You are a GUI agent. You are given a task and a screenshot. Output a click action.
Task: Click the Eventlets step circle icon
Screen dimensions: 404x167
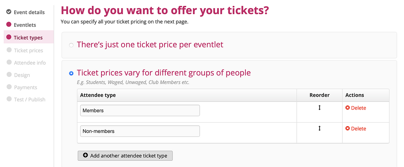[x=9, y=24]
